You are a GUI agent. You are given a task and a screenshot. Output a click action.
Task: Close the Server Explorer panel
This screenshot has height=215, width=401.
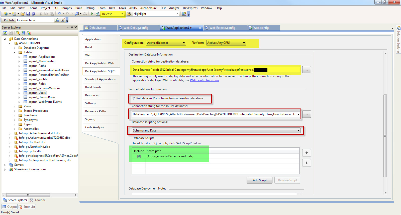pos(76,27)
